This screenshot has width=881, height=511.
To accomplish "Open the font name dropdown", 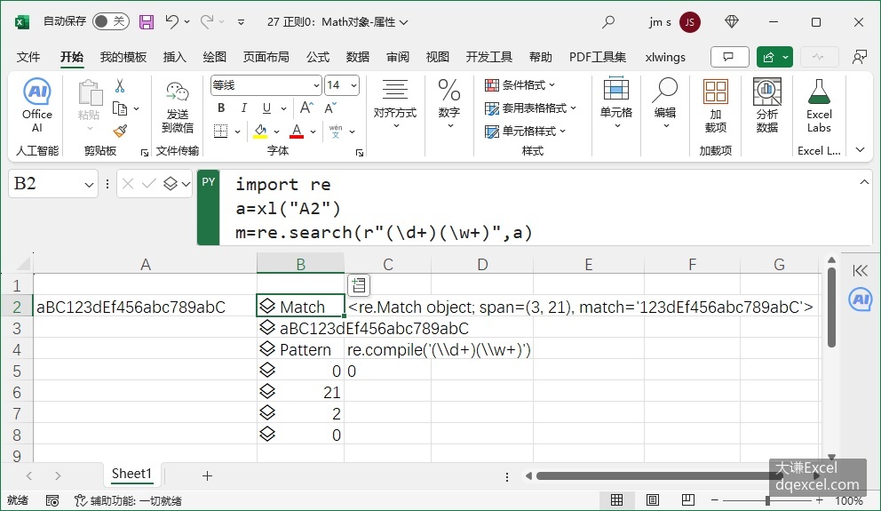I will point(316,85).
